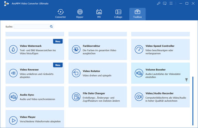Click the back-to-top arrow button
This screenshot has width=198, height=128.
click(x=186, y=80)
